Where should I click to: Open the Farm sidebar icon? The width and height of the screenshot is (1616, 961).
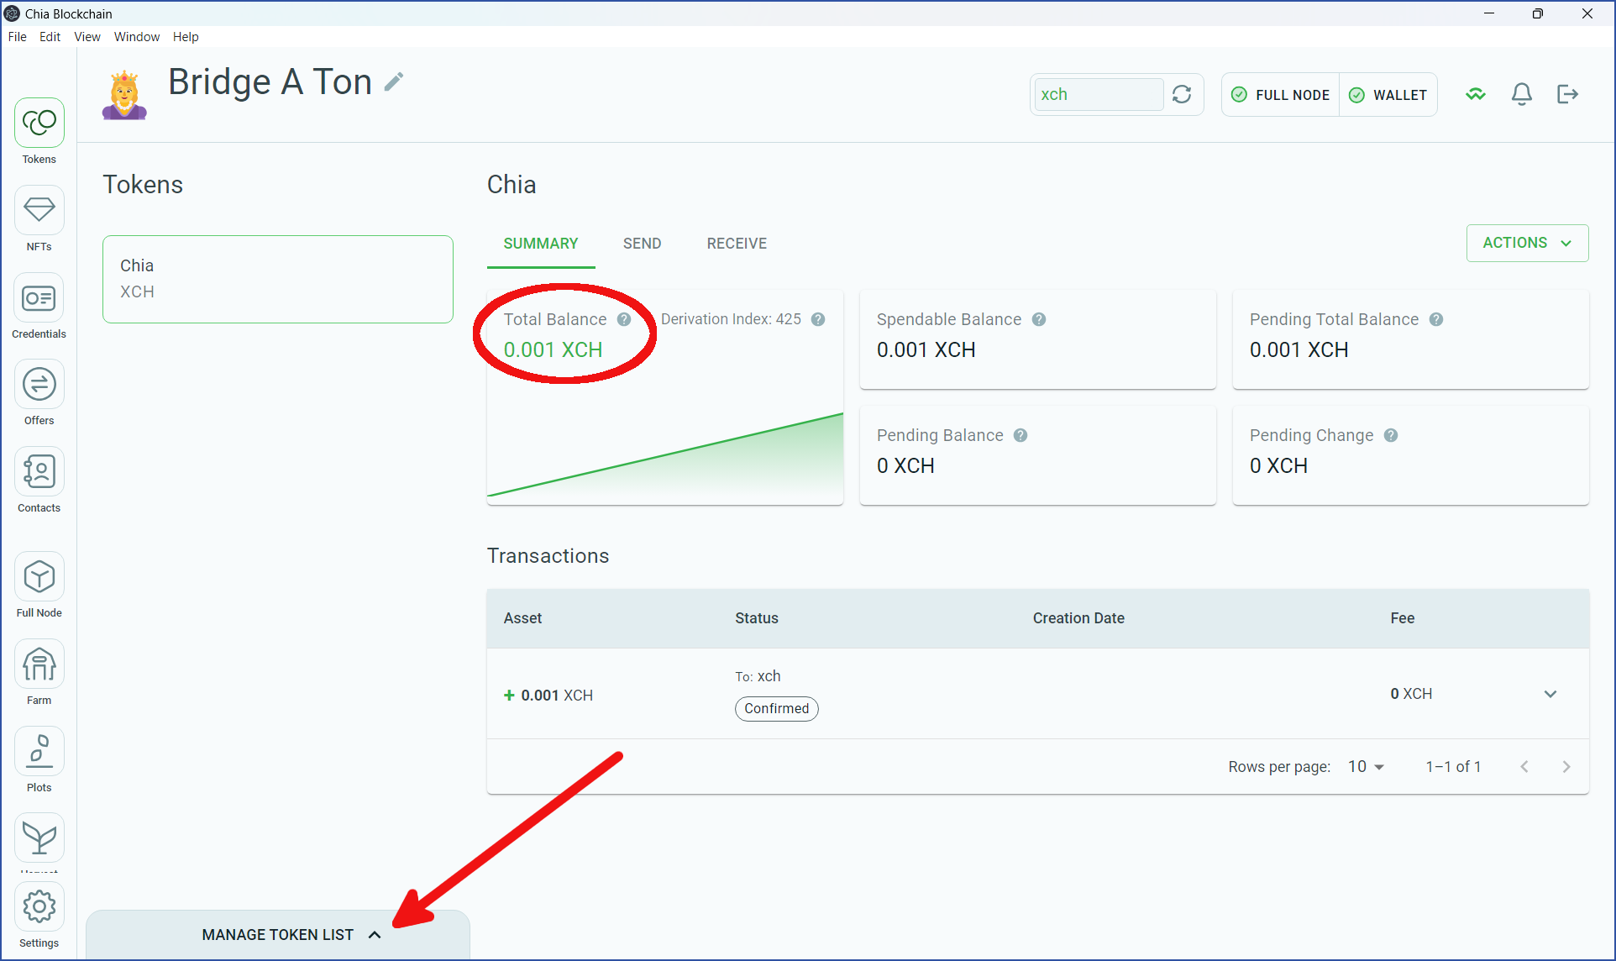pyautogui.click(x=39, y=664)
